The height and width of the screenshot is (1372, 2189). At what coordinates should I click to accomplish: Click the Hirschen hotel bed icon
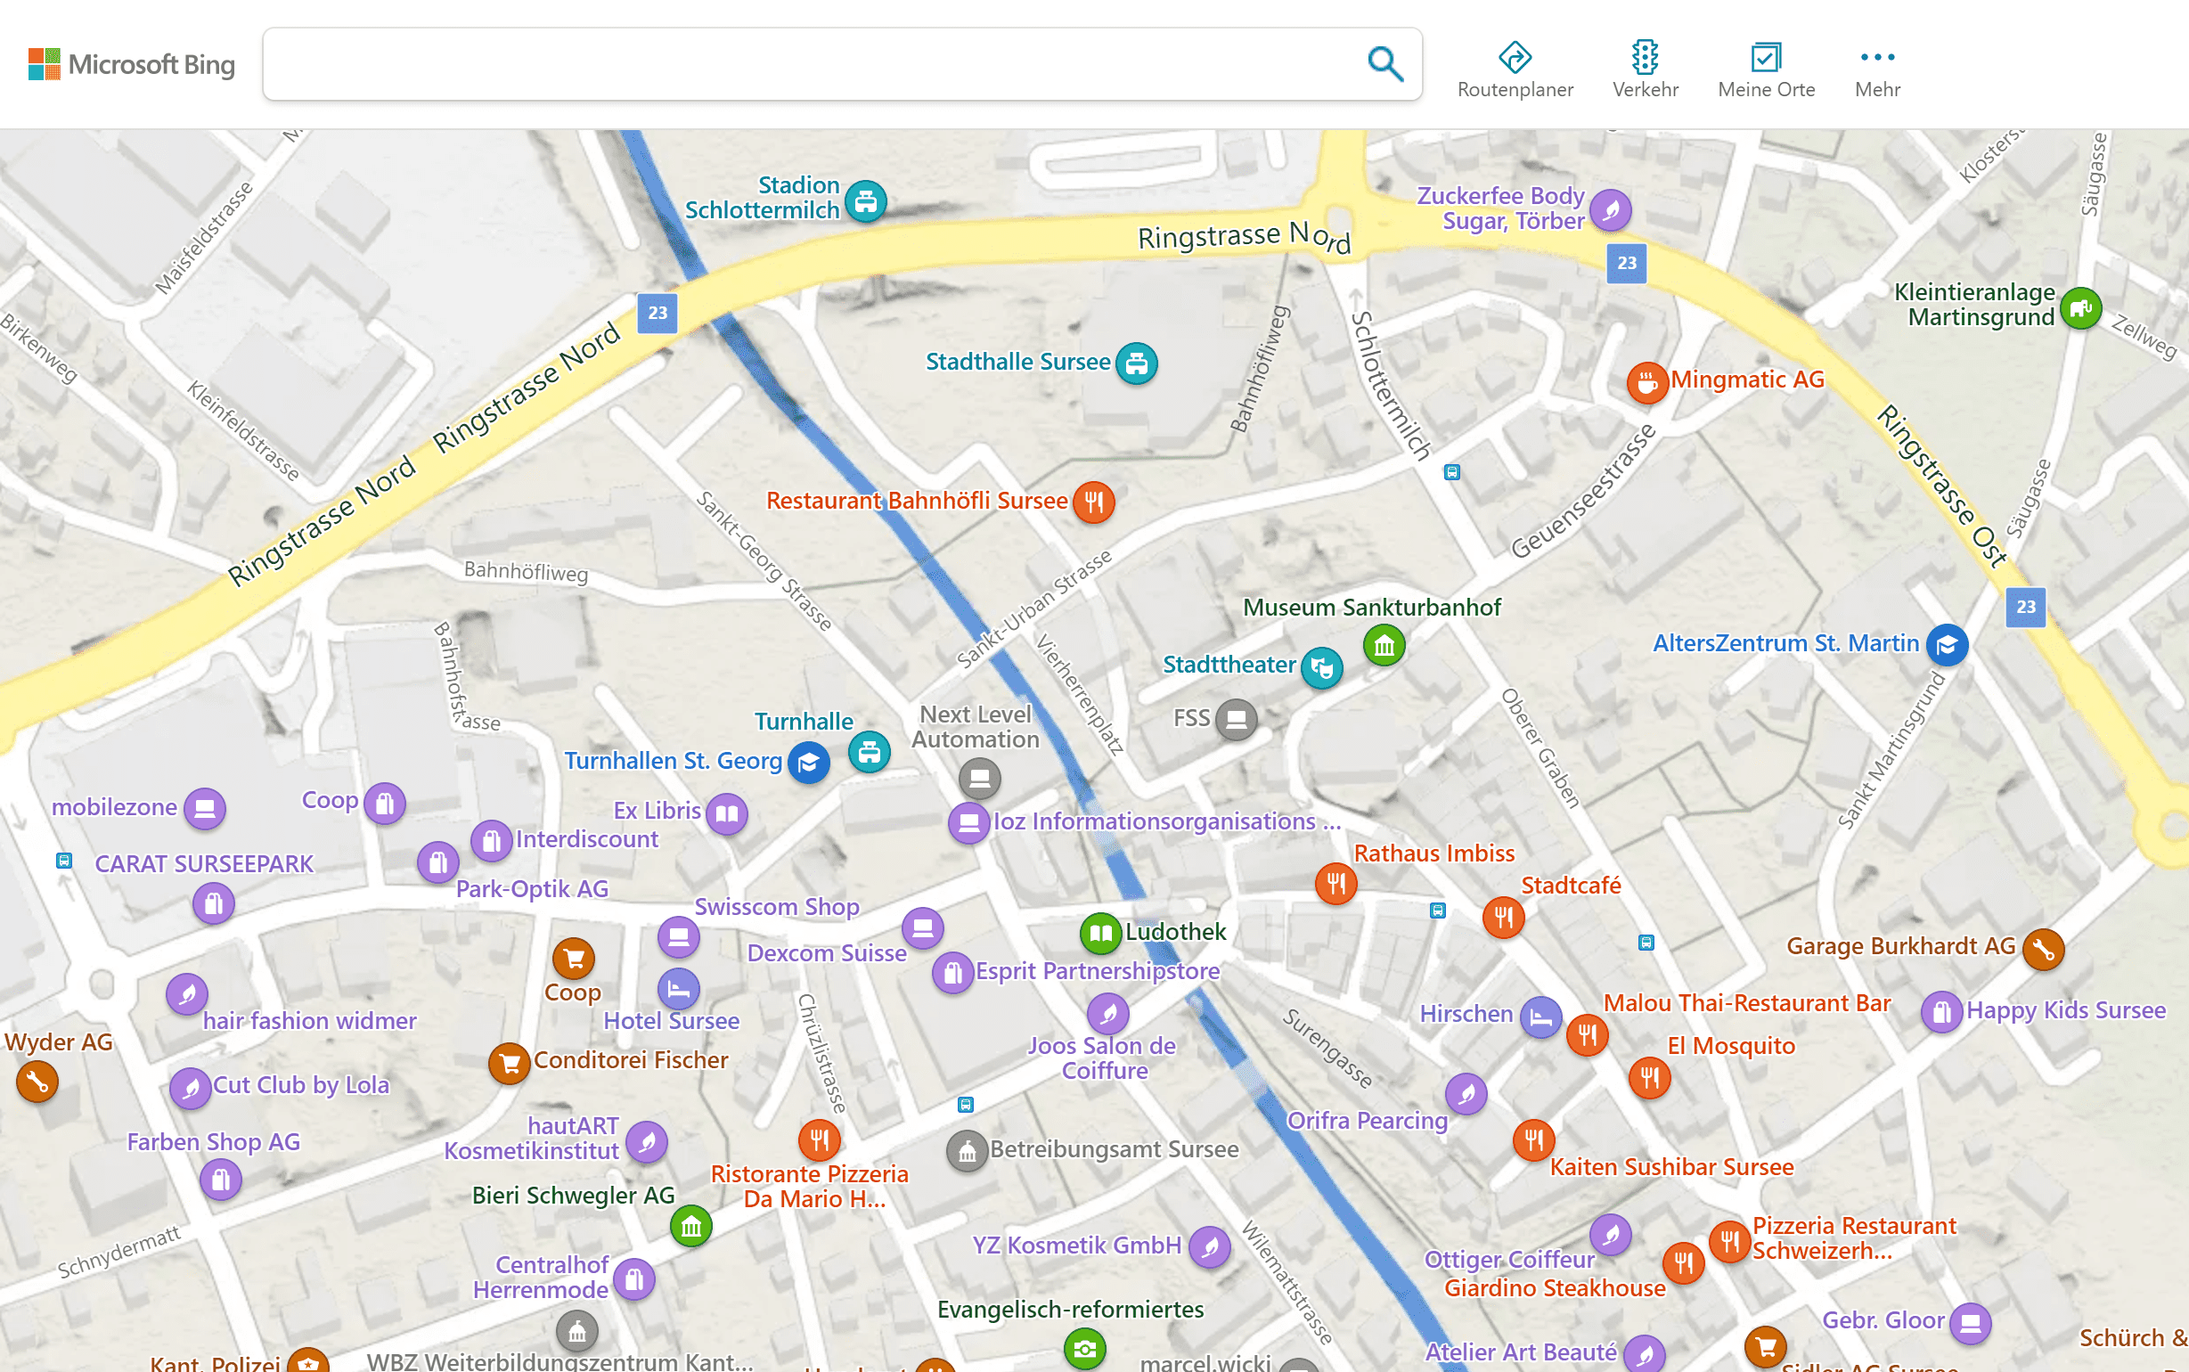(x=1540, y=1017)
